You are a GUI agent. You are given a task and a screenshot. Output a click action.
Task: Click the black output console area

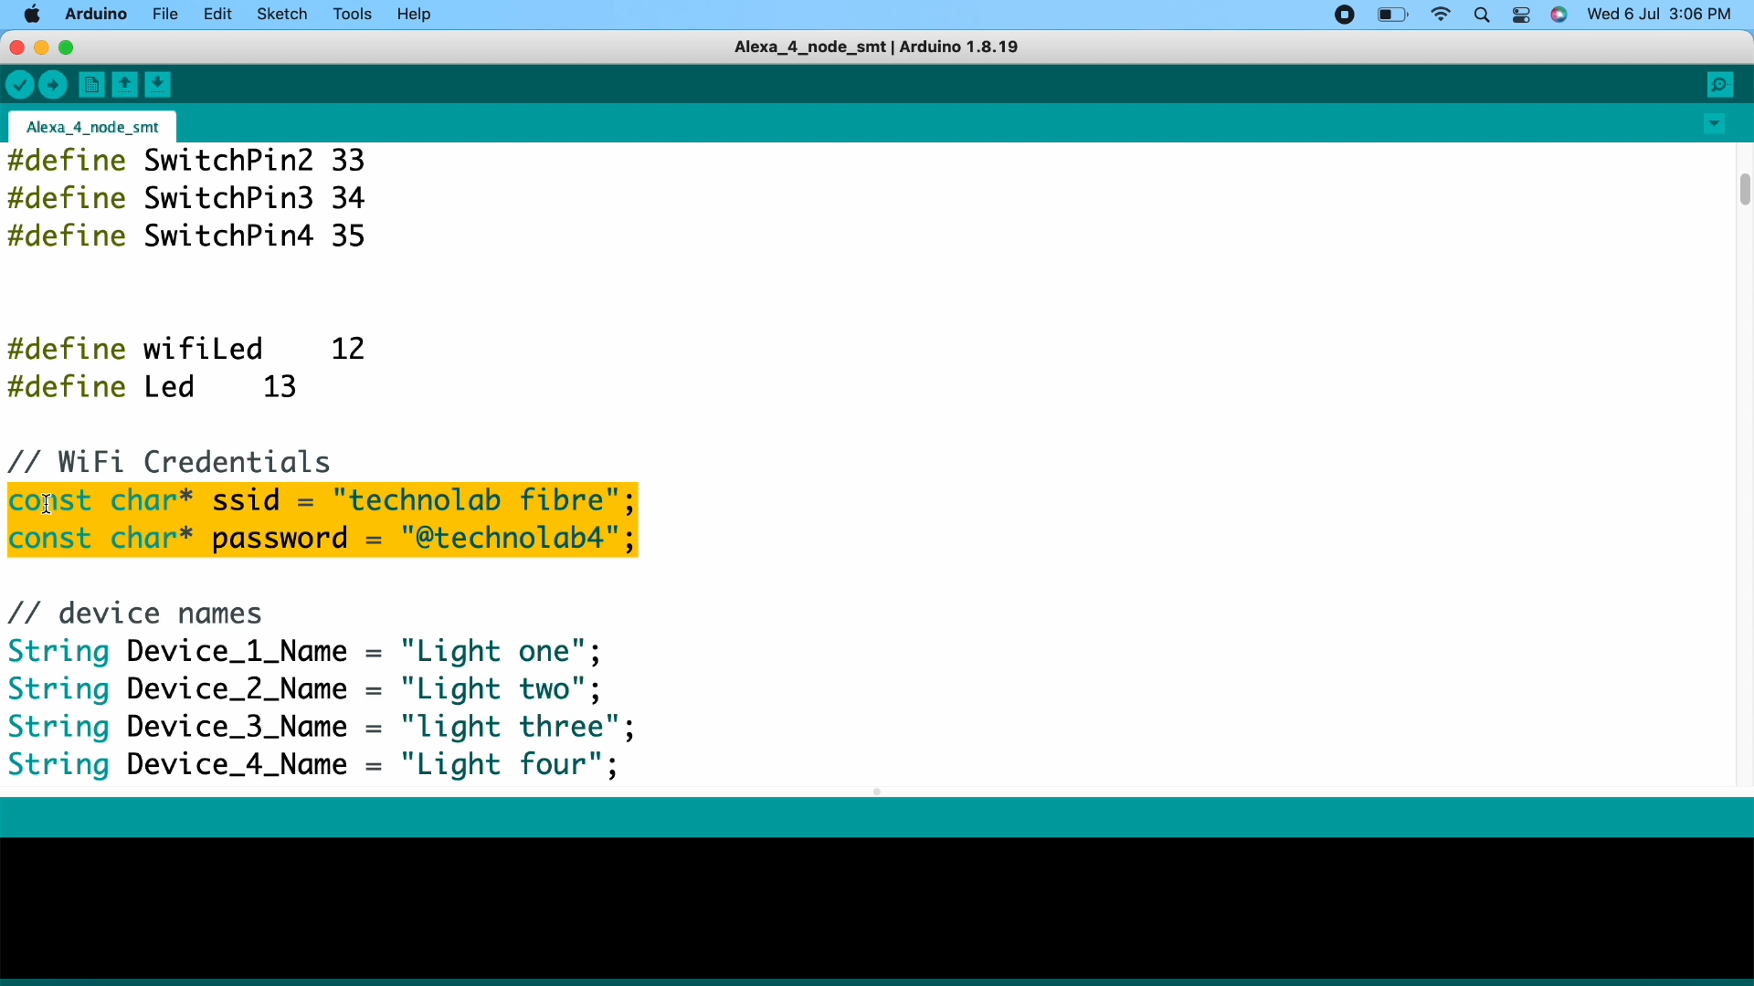[877, 908]
